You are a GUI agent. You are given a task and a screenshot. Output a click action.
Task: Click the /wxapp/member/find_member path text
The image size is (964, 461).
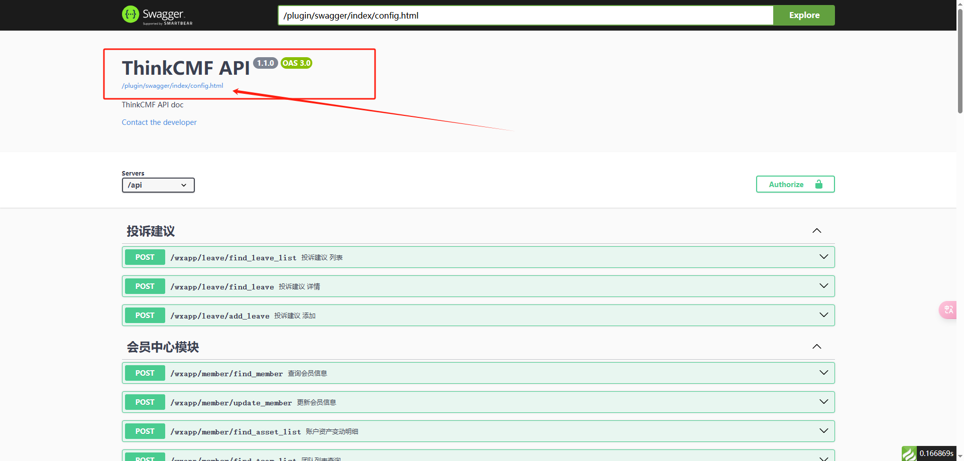[226, 374]
